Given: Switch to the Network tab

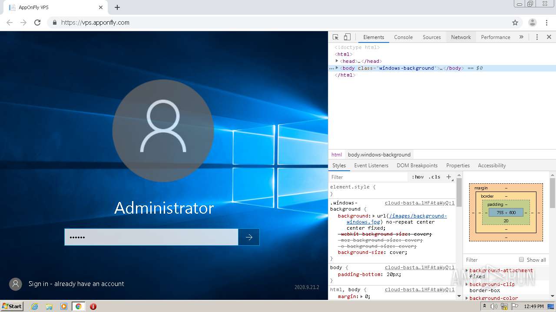Looking at the screenshot, I should click(x=461, y=37).
